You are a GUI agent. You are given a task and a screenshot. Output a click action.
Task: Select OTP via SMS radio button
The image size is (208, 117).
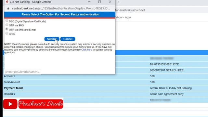pos(7,25)
